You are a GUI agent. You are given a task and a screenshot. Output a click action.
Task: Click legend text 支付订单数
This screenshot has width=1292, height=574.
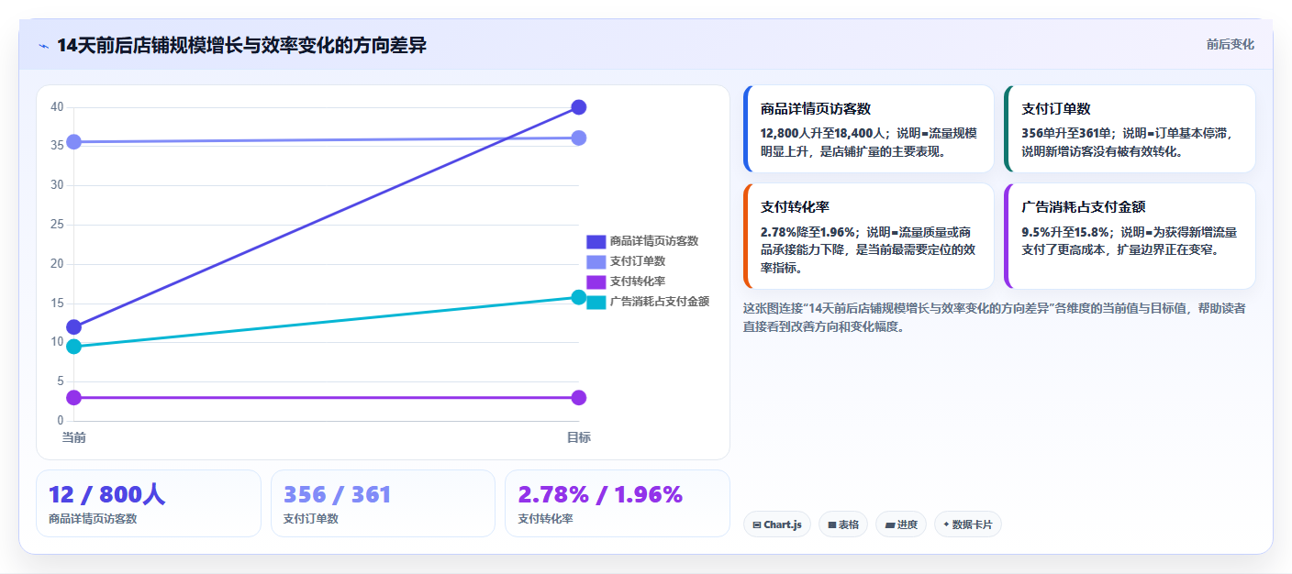638,261
